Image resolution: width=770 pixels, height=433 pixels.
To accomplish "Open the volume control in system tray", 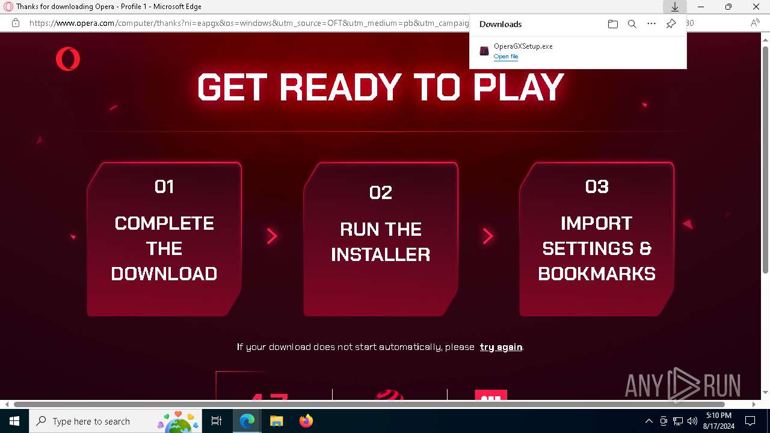I will pos(692,421).
